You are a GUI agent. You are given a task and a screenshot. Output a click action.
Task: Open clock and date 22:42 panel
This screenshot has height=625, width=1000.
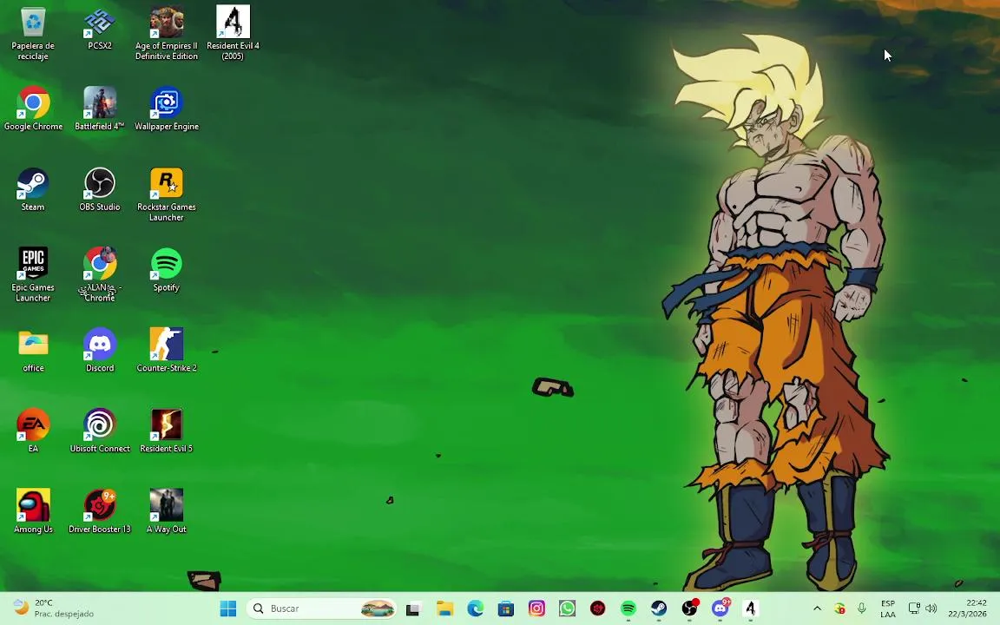click(967, 609)
